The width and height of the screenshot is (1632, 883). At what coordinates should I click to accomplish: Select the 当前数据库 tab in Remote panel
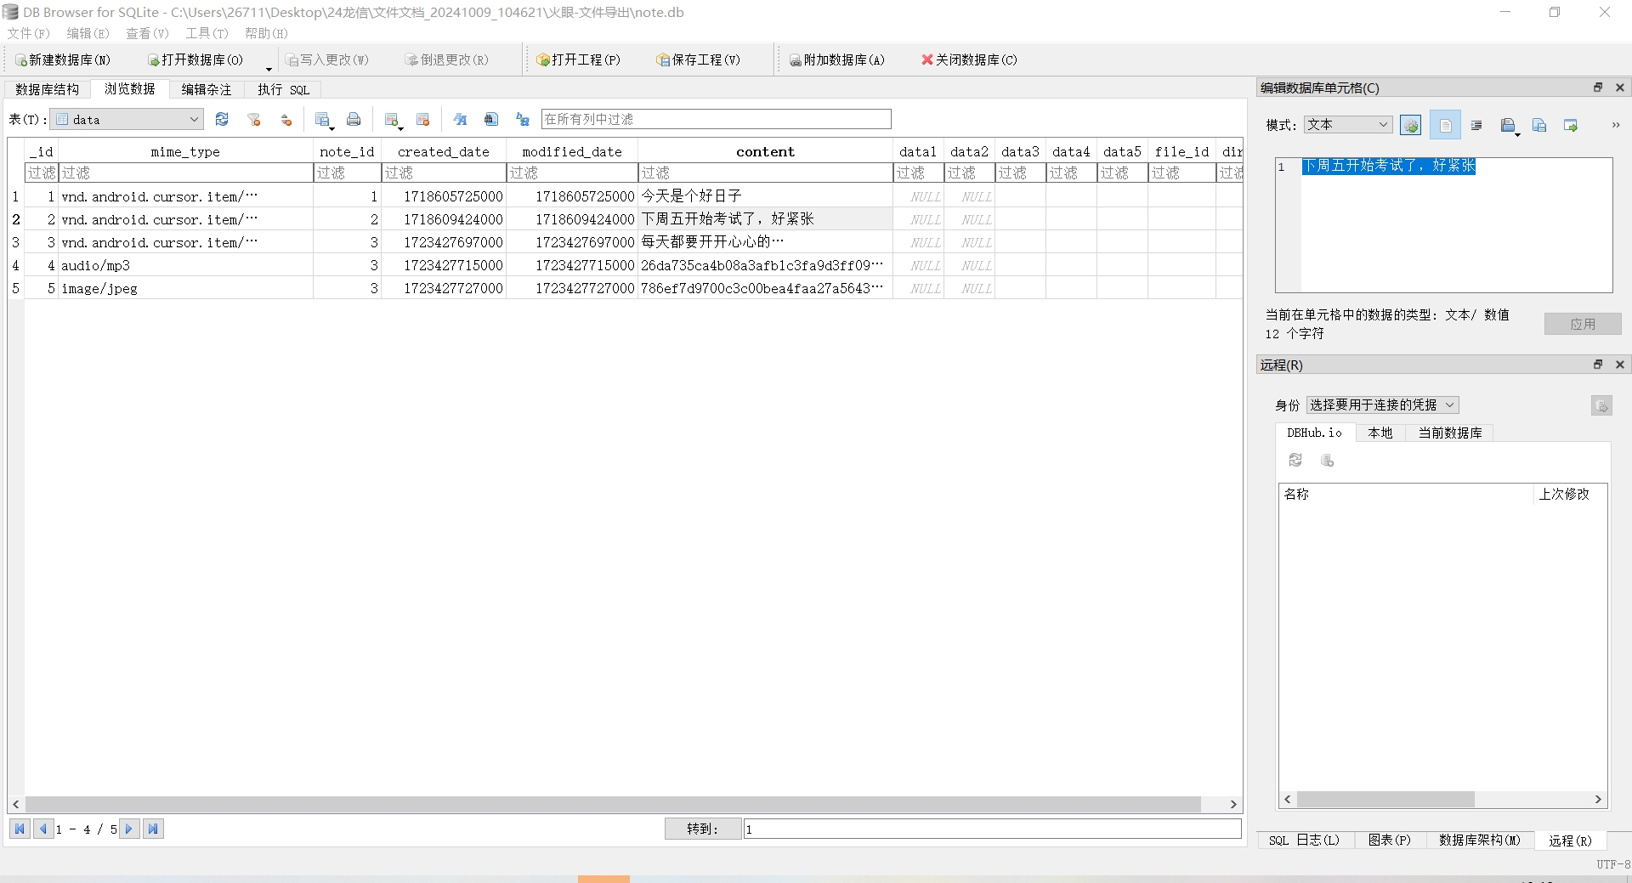pos(1450,433)
